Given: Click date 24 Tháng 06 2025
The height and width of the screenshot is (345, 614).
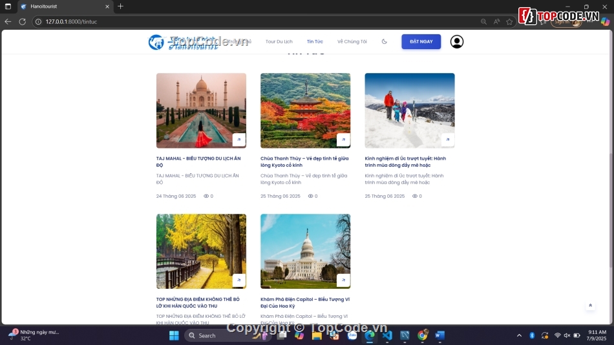Looking at the screenshot, I should [176, 196].
